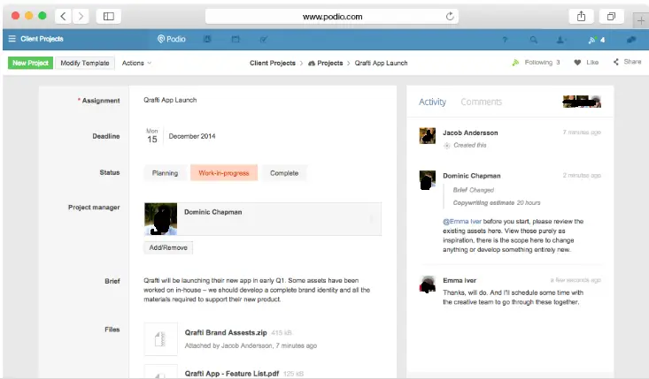
Task: Click Dominic Chapman project manager avatar
Action: [x=160, y=219]
